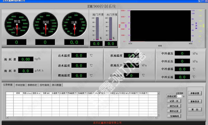Click the digital readout under 功率 gauge
This screenshot has width=208, height=125.
click(74, 42)
